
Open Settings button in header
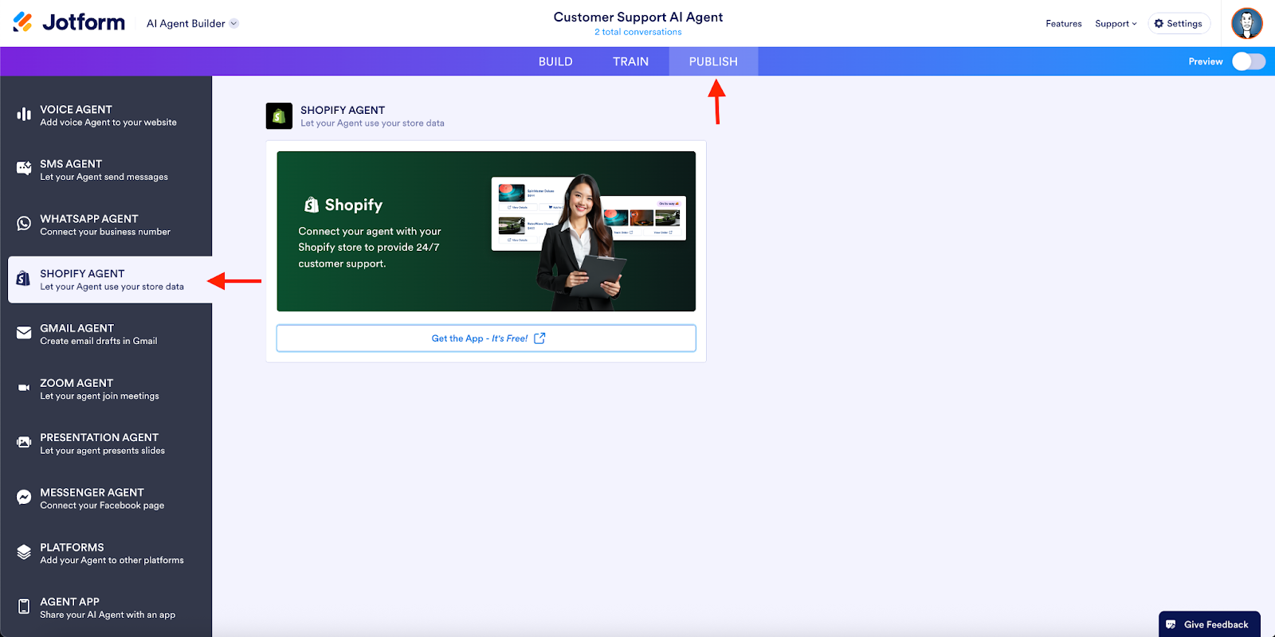click(1179, 24)
